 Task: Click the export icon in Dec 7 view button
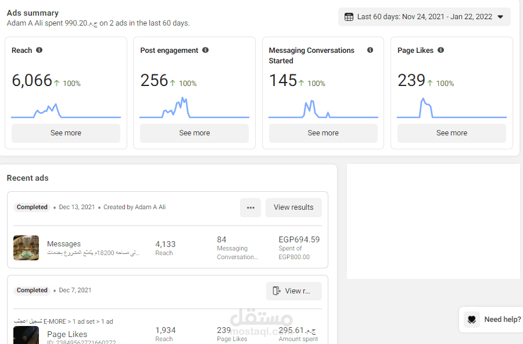click(x=277, y=291)
